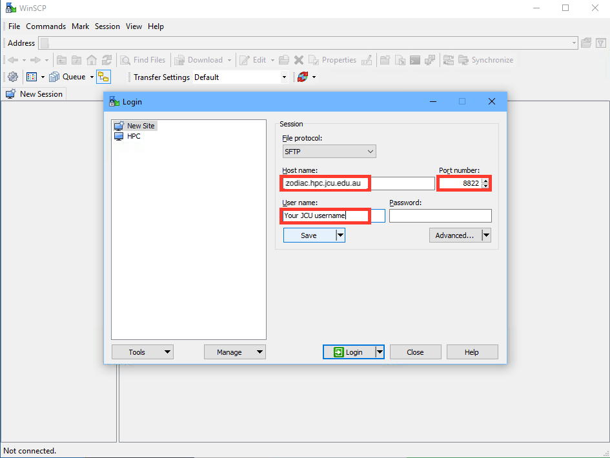This screenshot has width=610, height=458.
Task: Refresh the directory listing icon
Action: tap(107, 60)
